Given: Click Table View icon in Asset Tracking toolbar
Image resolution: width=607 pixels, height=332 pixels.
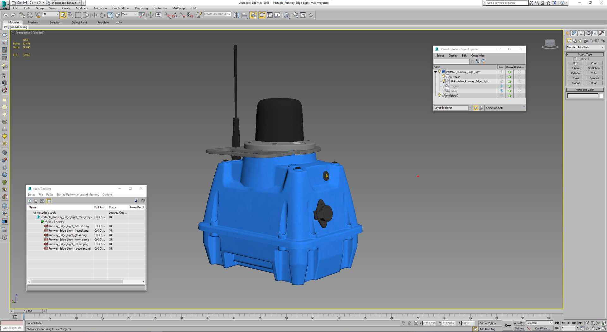Looking at the screenshot, I should coord(49,201).
